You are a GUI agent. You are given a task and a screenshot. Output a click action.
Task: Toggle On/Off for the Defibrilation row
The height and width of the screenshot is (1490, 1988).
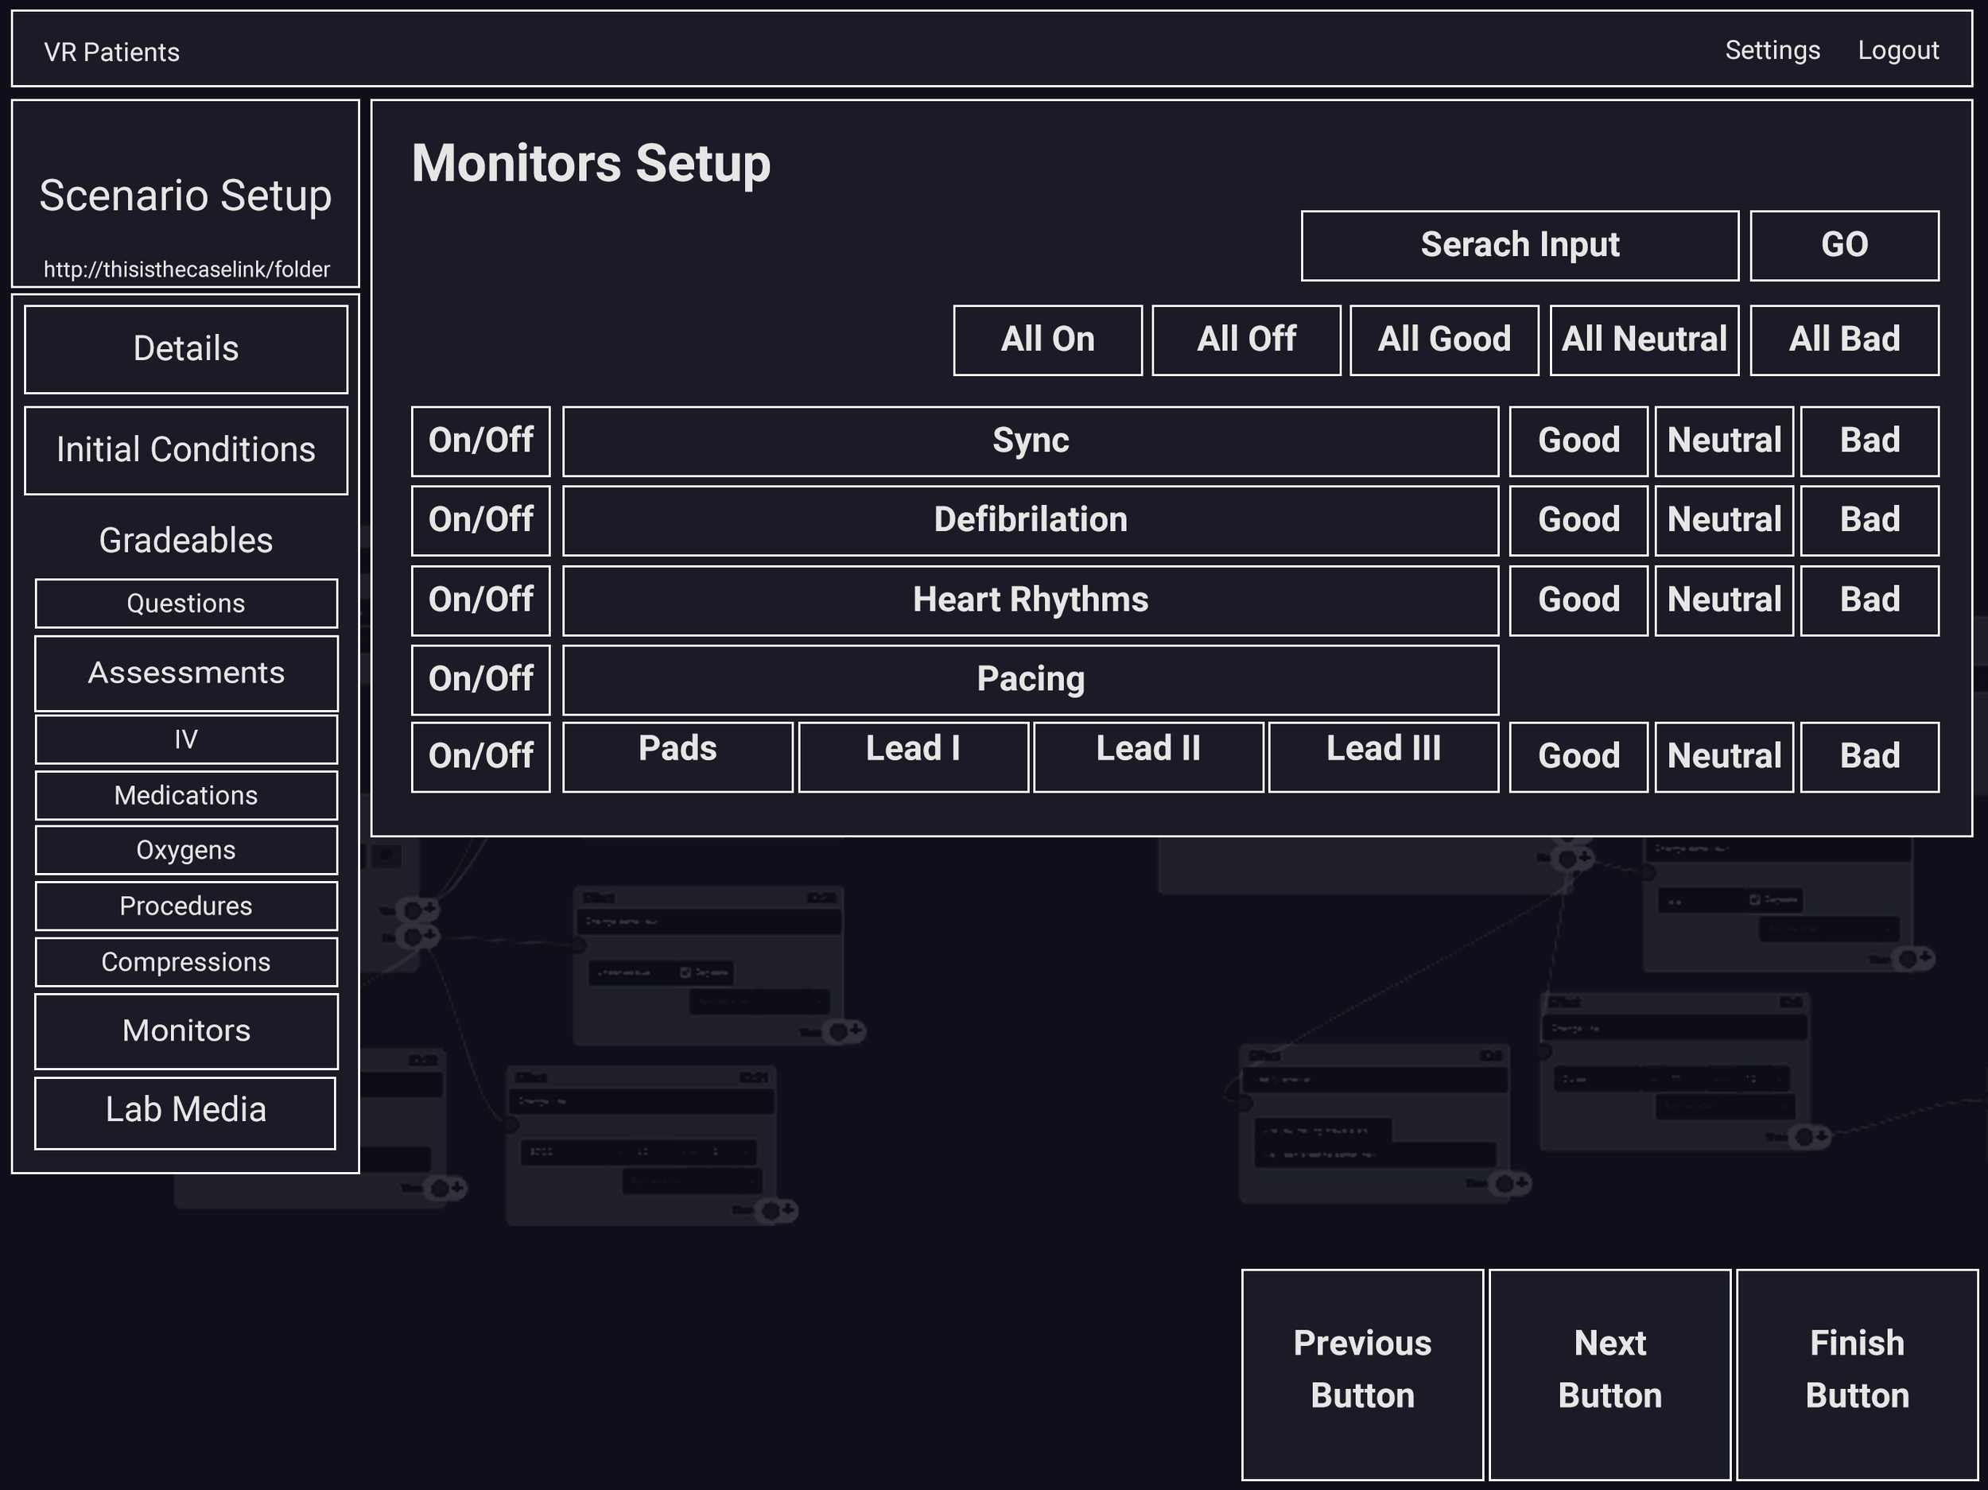[481, 520]
